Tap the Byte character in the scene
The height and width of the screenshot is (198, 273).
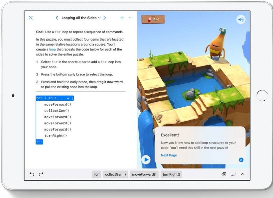click(216, 44)
